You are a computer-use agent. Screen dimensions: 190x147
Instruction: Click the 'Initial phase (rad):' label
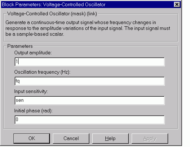(33, 111)
